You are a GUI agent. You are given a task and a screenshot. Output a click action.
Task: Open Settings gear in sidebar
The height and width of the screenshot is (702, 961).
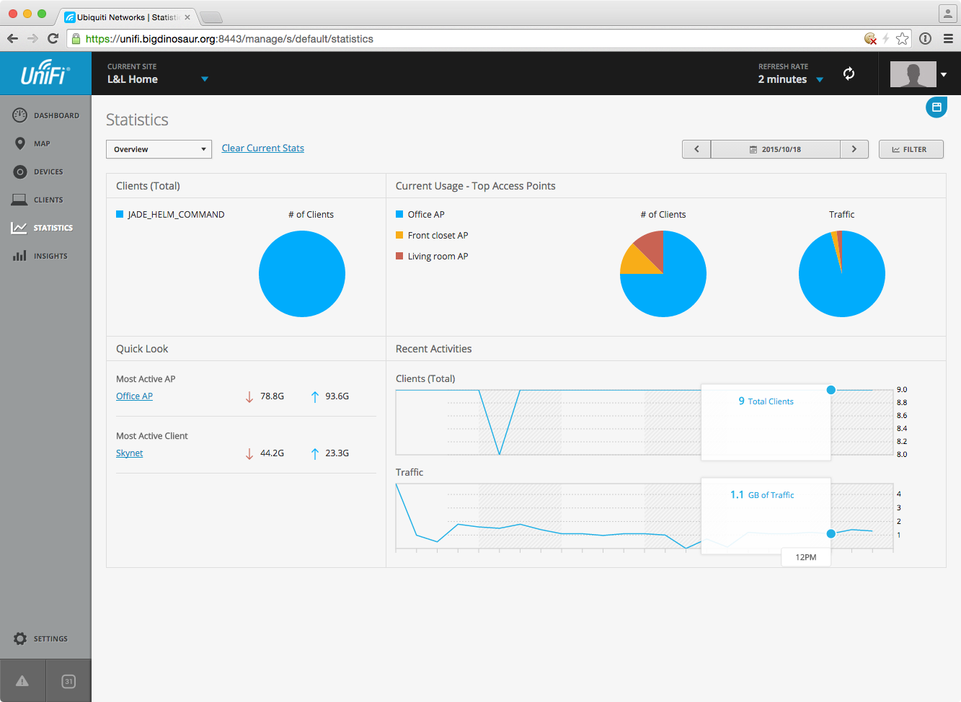[x=20, y=639]
